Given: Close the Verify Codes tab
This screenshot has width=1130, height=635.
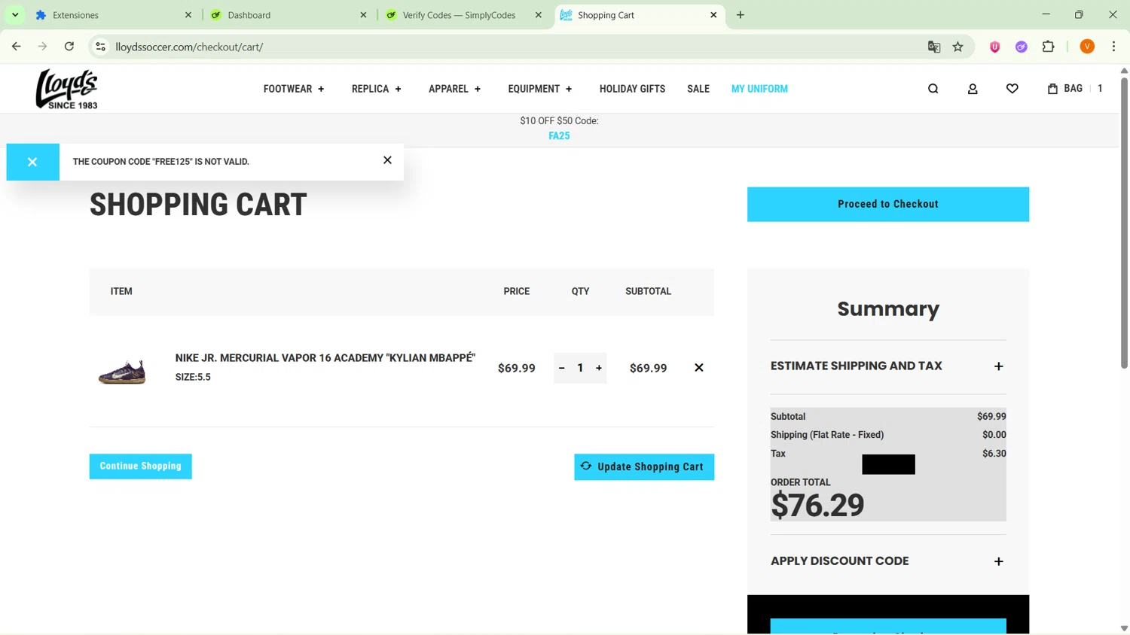Looking at the screenshot, I should click(x=538, y=15).
